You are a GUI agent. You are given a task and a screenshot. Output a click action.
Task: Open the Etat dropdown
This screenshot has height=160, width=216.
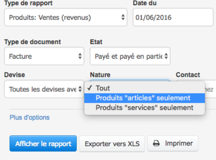(x=130, y=56)
